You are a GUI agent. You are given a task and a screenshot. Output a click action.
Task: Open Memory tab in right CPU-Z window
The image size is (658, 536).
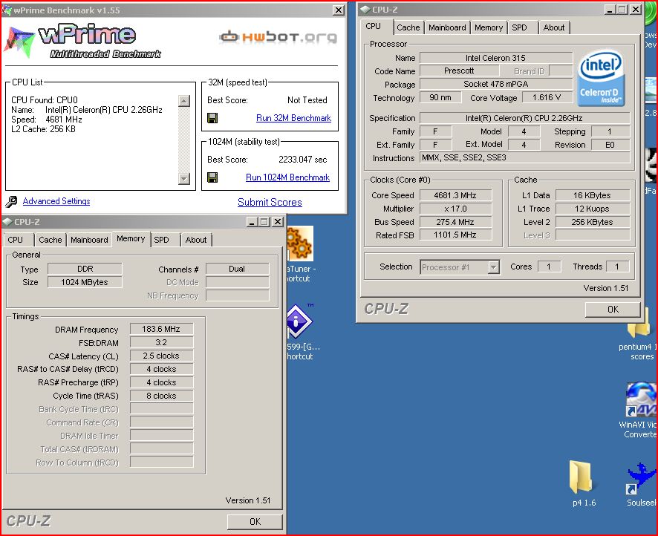tap(489, 27)
